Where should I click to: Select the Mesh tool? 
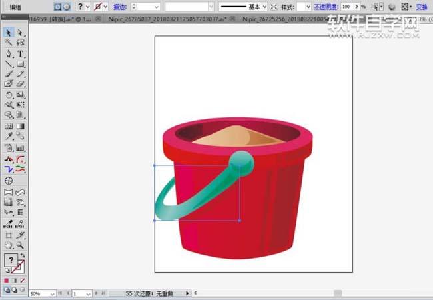click(x=9, y=126)
